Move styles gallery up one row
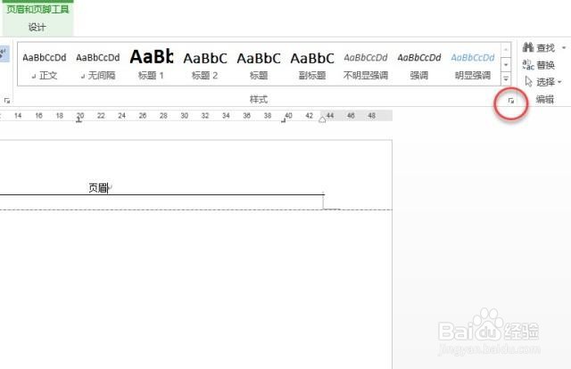Viewport: 571px width, 369px height. click(506, 50)
